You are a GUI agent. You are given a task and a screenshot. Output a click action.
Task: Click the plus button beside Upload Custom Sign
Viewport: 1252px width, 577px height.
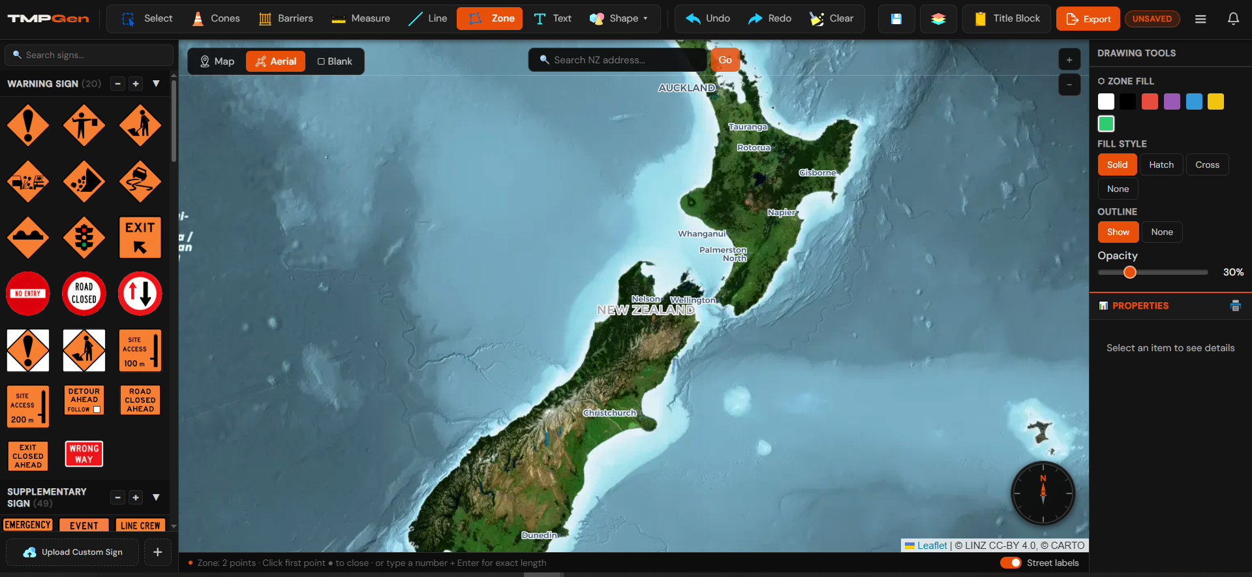tap(157, 552)
